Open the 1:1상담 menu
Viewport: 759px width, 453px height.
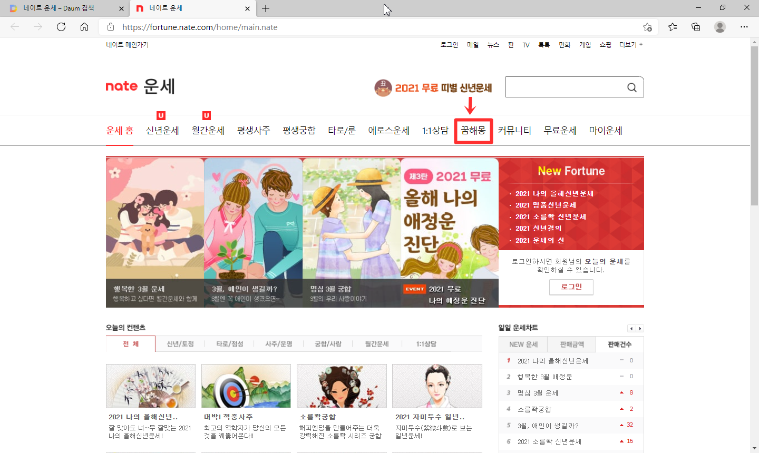435,131
